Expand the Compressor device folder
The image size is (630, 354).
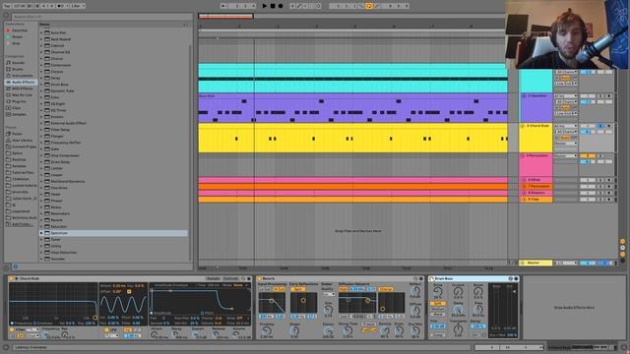pos(41,65)
